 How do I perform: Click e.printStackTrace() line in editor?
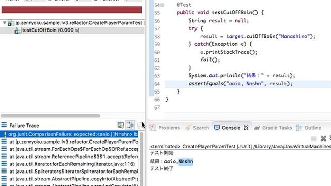click(229, 52)
